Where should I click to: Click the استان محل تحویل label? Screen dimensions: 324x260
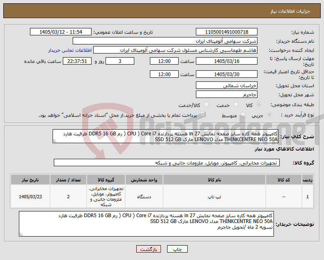pyautogui.click(x=295, y=86)
